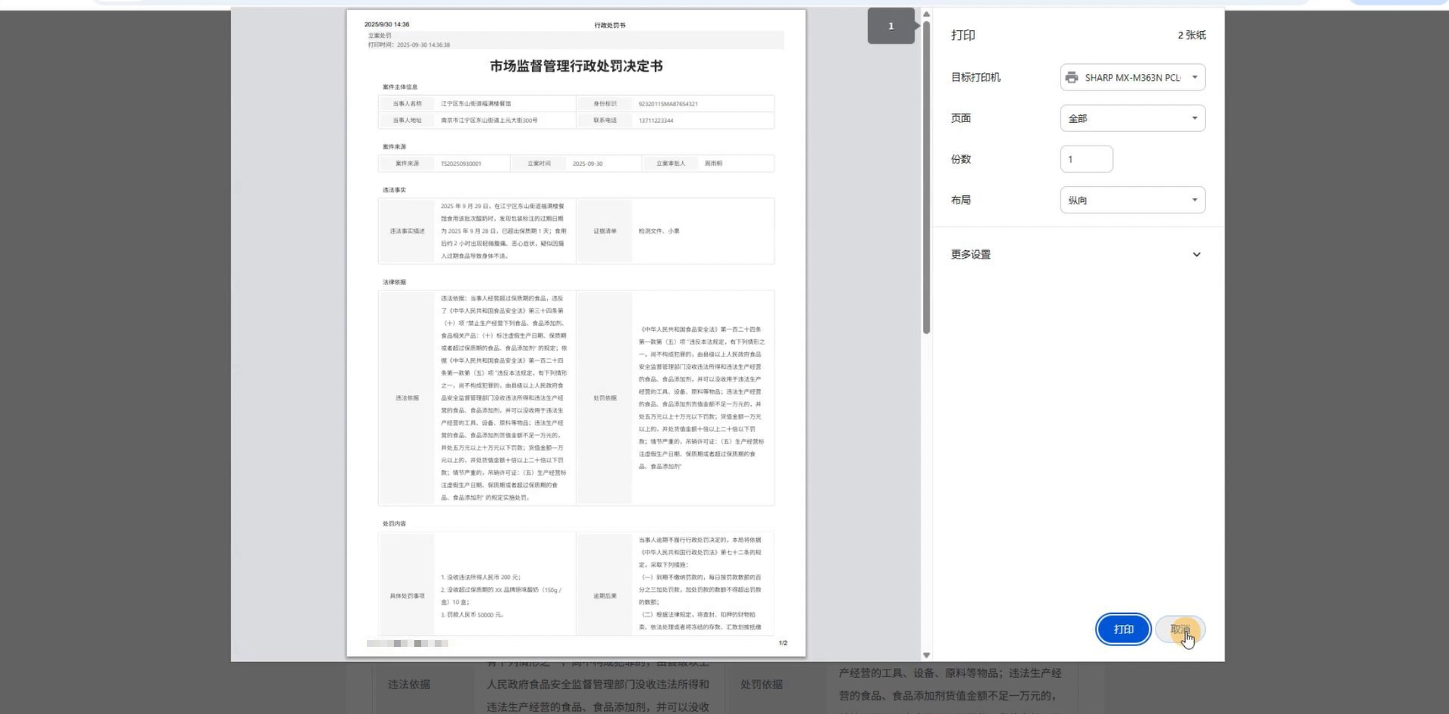Open the 页面 dropdown showing 全部
Image resolution: width=1449 pixels, height=714 pixels.
coord(1132,118)
